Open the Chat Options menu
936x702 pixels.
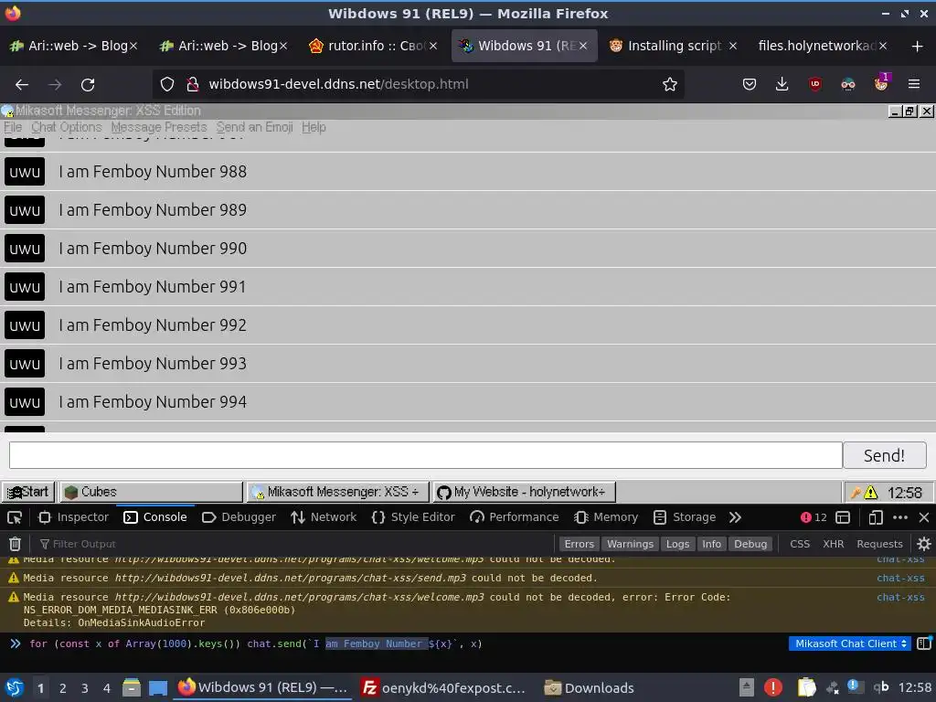point(66,127)
